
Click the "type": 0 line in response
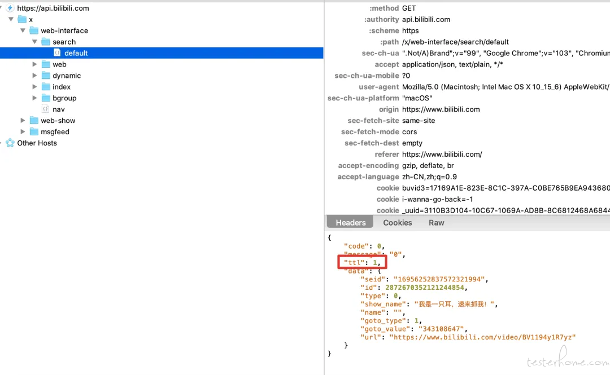381,296
